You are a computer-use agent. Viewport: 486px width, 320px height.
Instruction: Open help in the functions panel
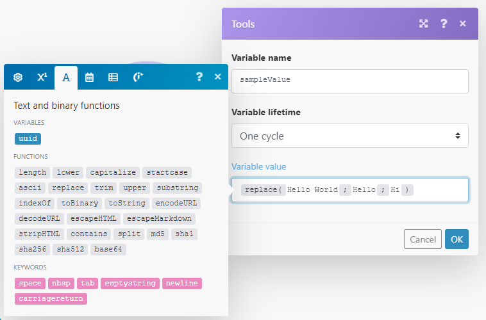(x=199, y=77)
